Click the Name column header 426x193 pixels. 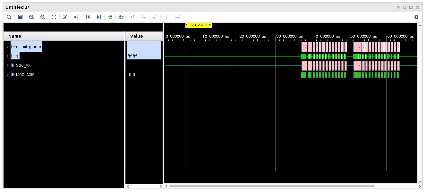[15, 36]
